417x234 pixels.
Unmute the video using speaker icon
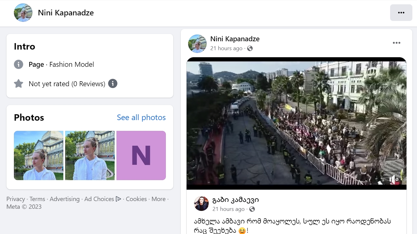point(394,179)
